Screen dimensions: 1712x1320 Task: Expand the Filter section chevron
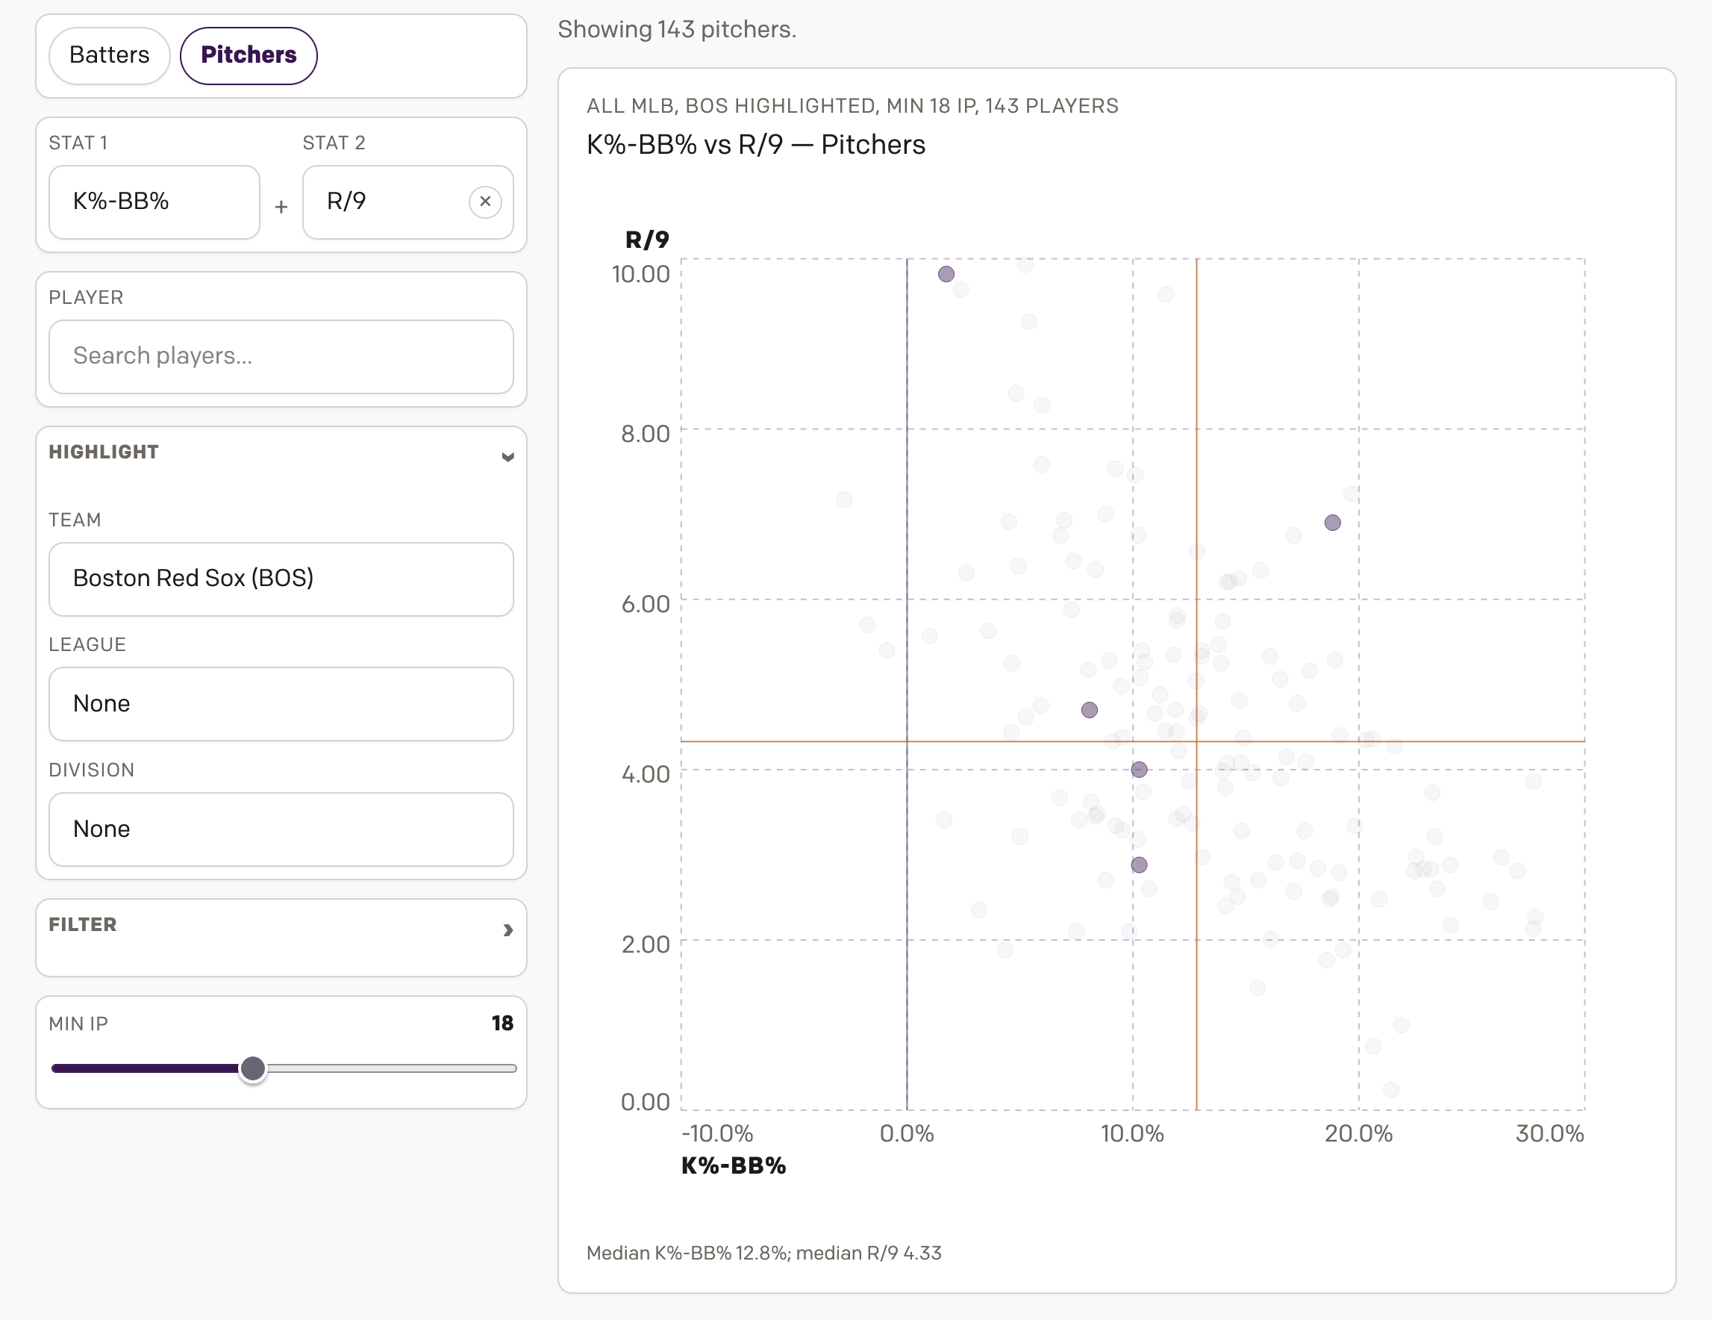point(507,930)
